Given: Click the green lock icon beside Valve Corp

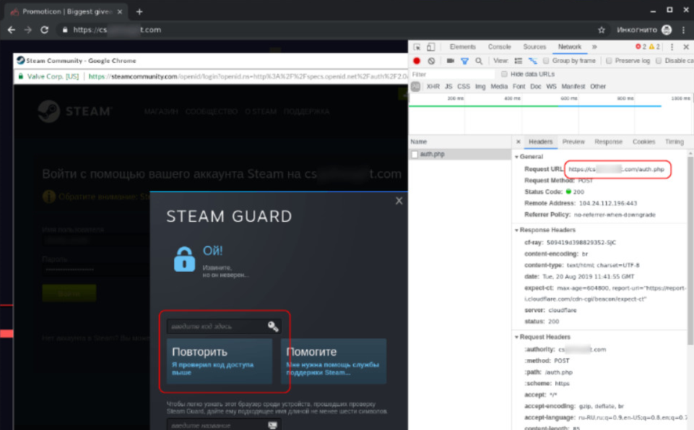Looking at the screenshot, I should point(20,76).
